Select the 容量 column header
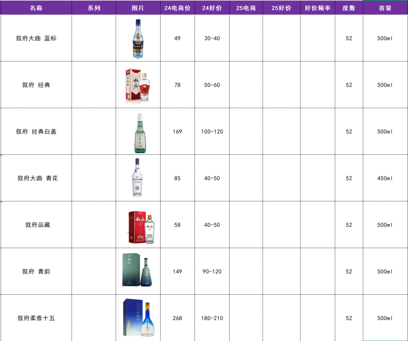Image resolution: width=408 pixels, height=341 pixels. 385,8
